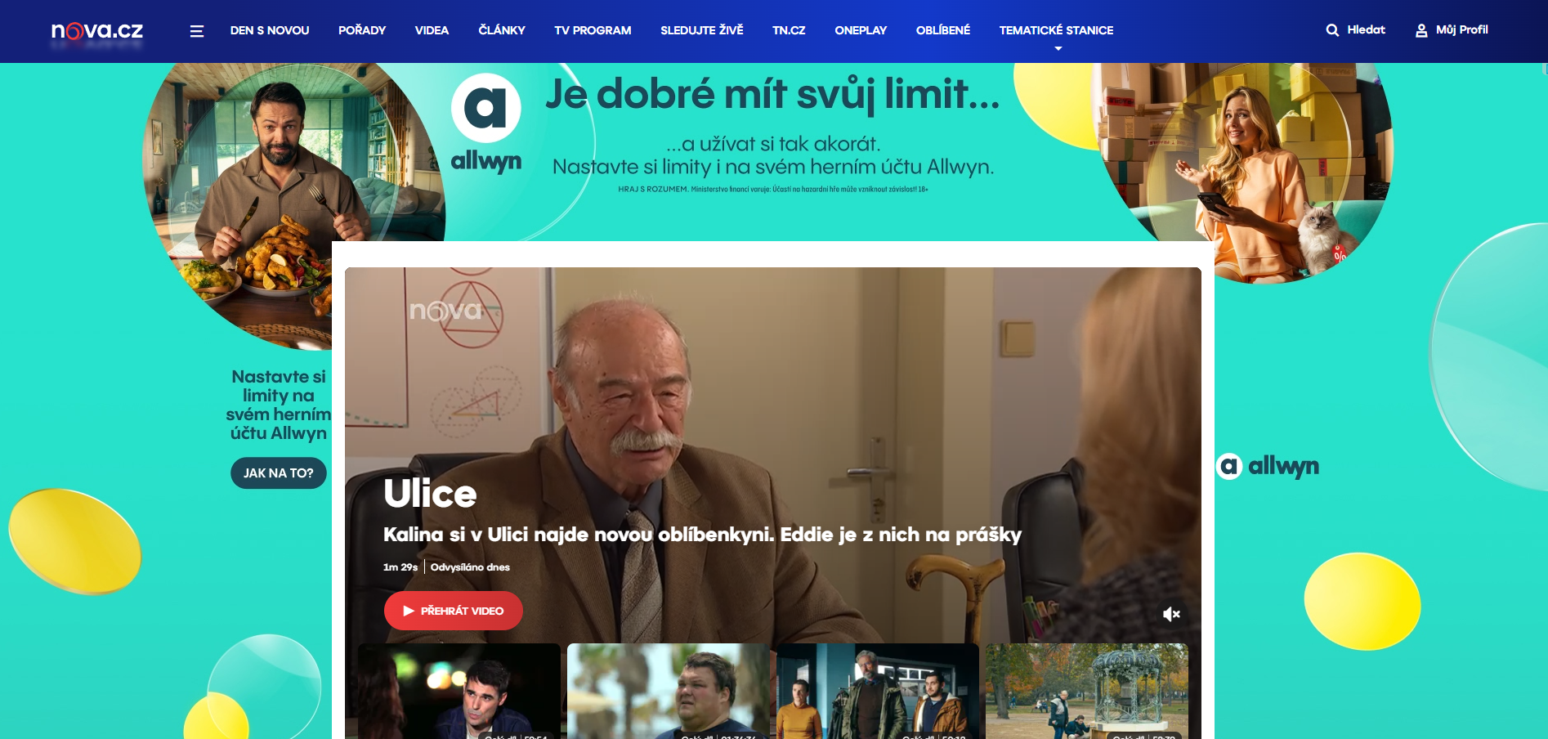Open OBLÍBENÉ in navigation
The image size is (1548, 739).
pyautogui.click(x=943, y=30)
